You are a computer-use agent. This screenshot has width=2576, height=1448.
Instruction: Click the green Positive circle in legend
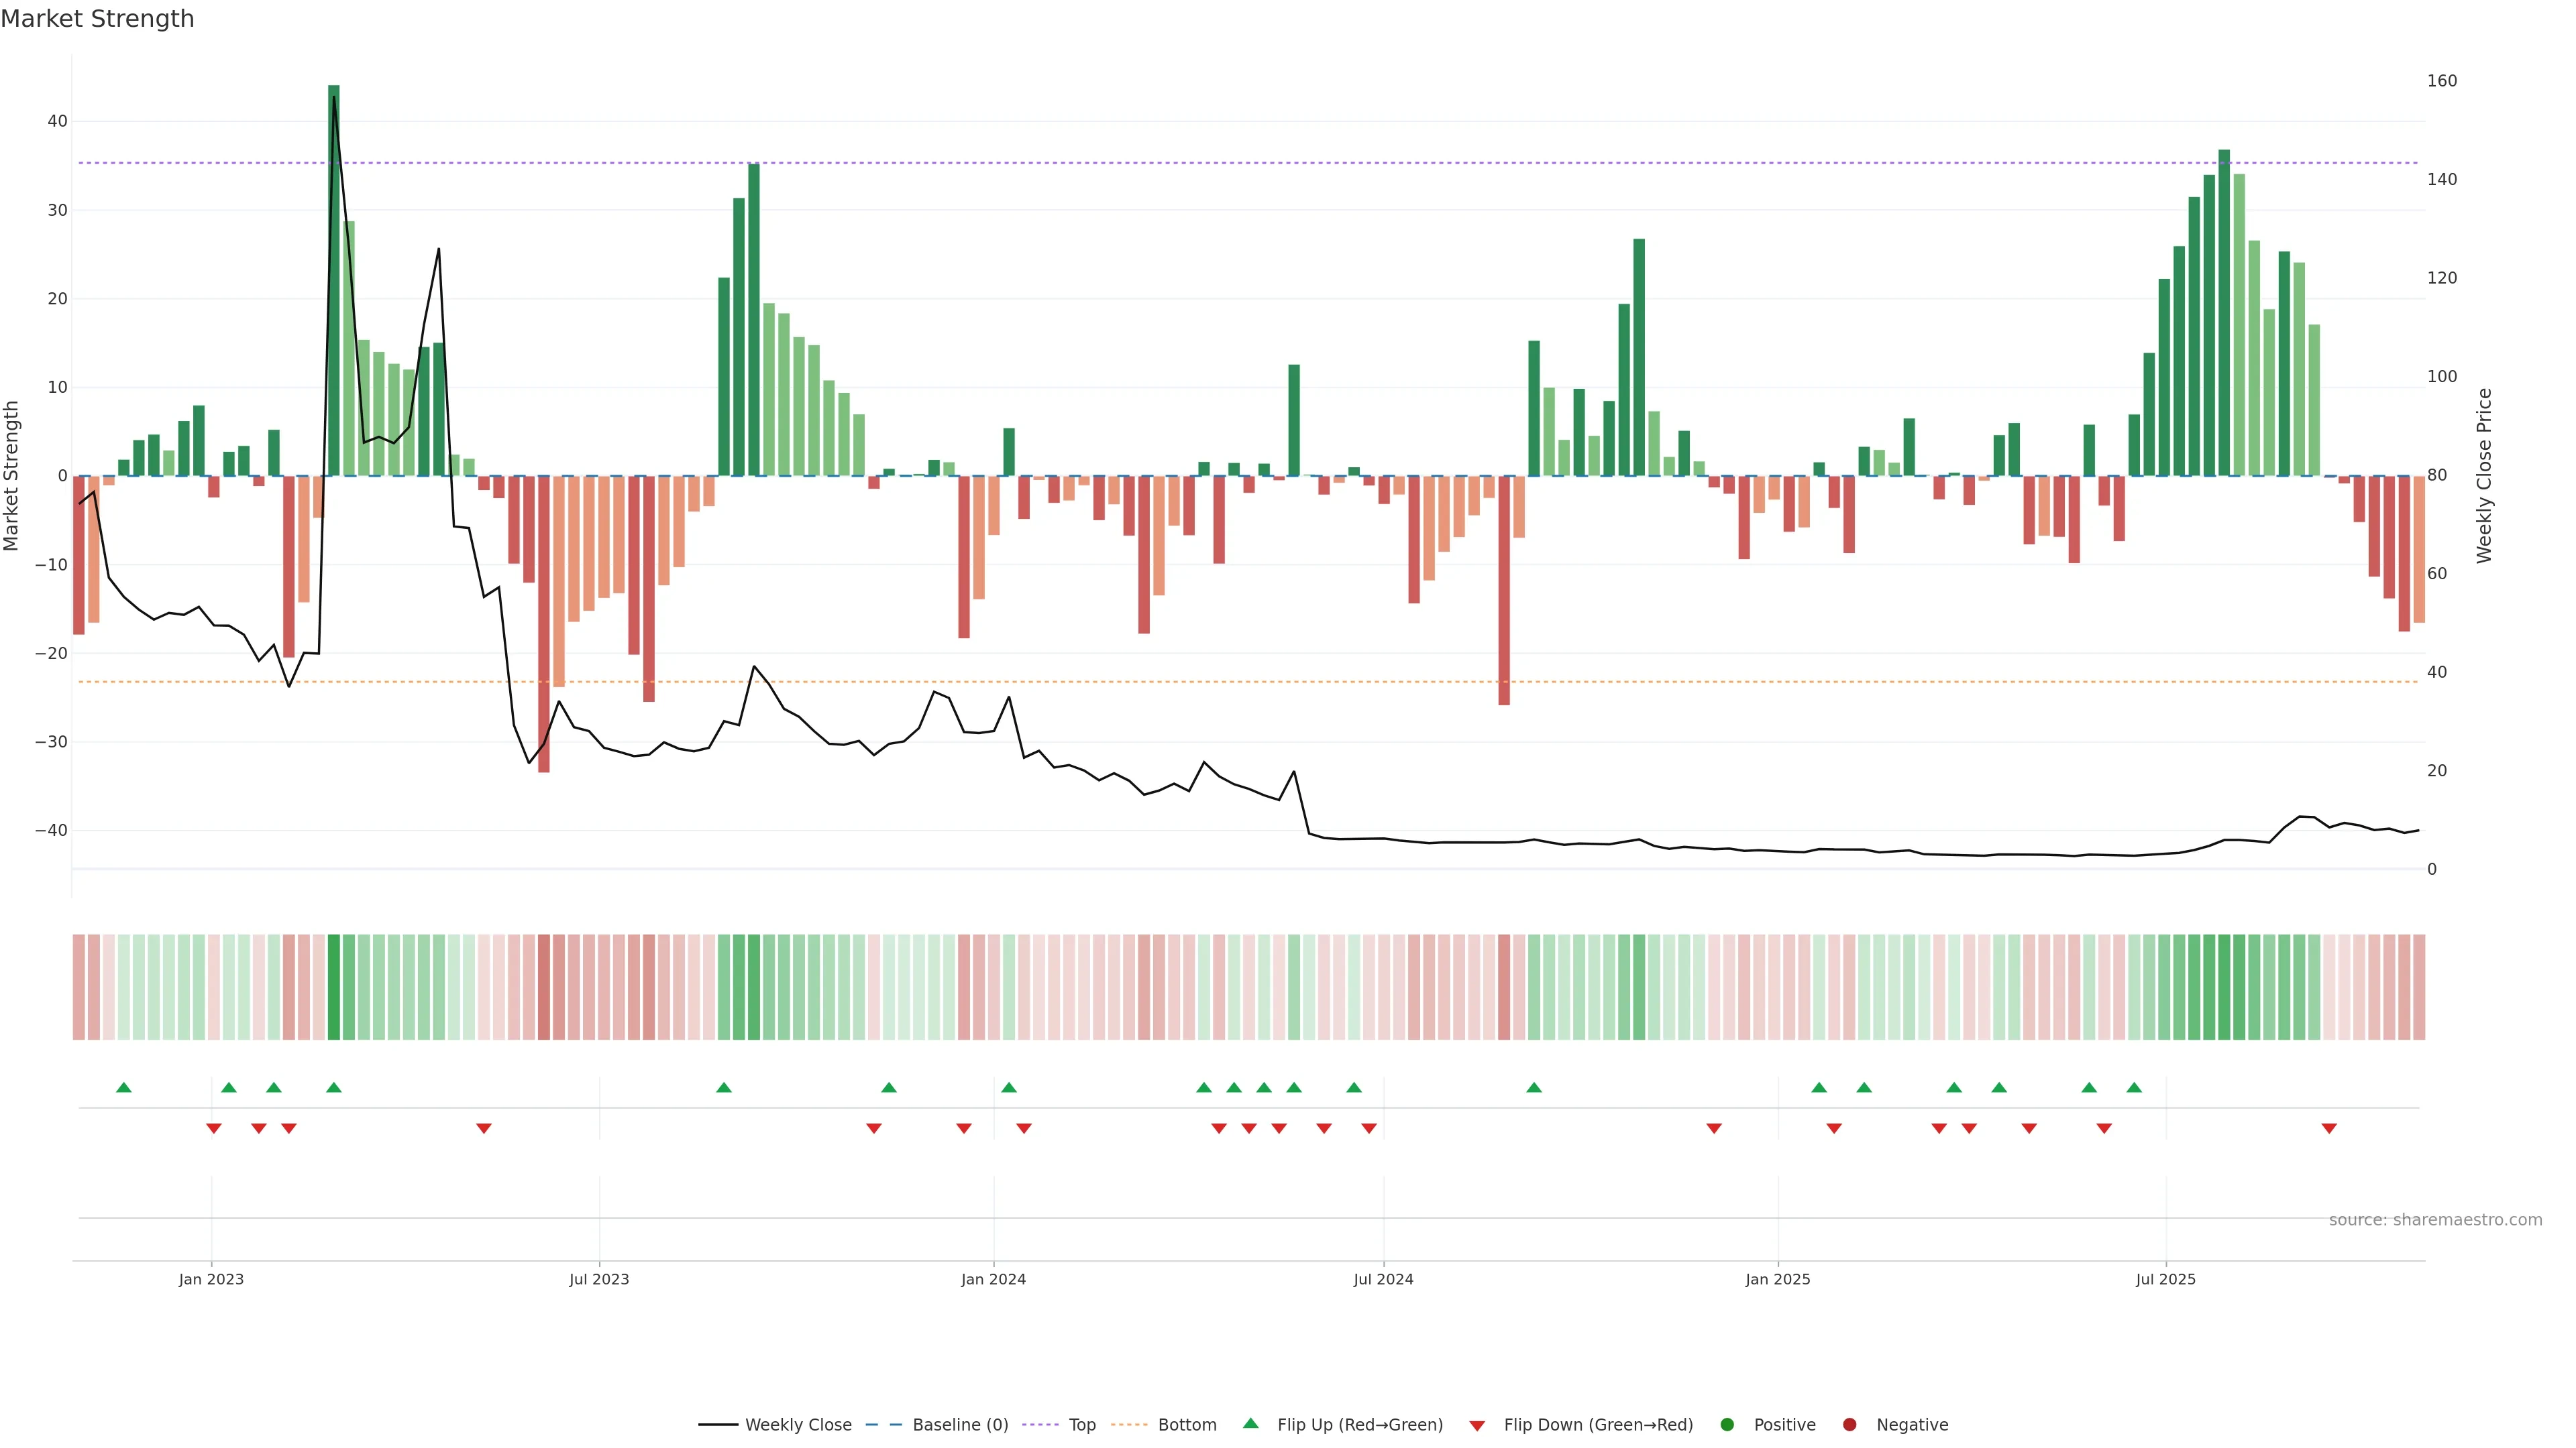point(1727,1425)
